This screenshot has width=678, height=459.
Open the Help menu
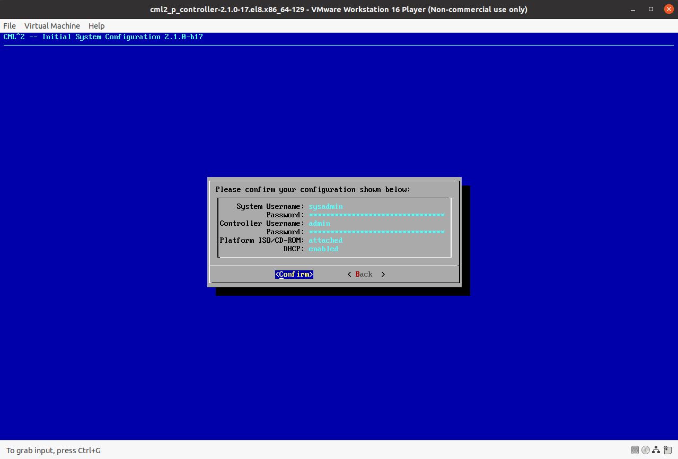click(96, 25)
